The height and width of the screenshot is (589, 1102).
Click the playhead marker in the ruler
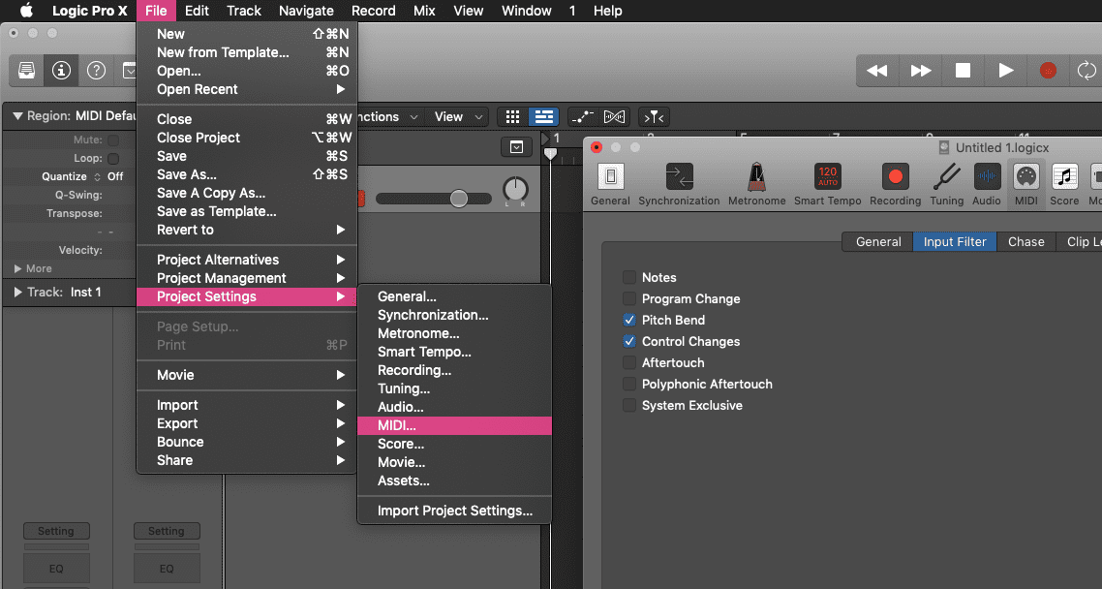[x=550, y=153]
